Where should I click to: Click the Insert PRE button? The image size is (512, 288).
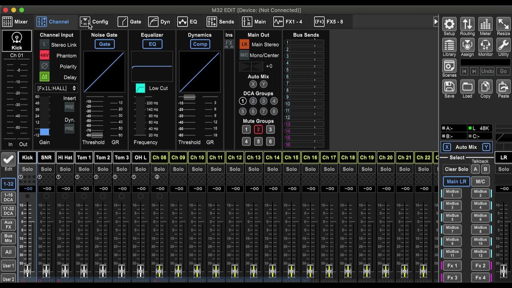(x=69, y=107)
